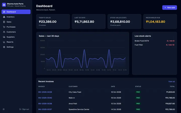Viewport: 181px width, 113px height.
Task: Open invoice INV-2026-0037
Action: point(45,109)
